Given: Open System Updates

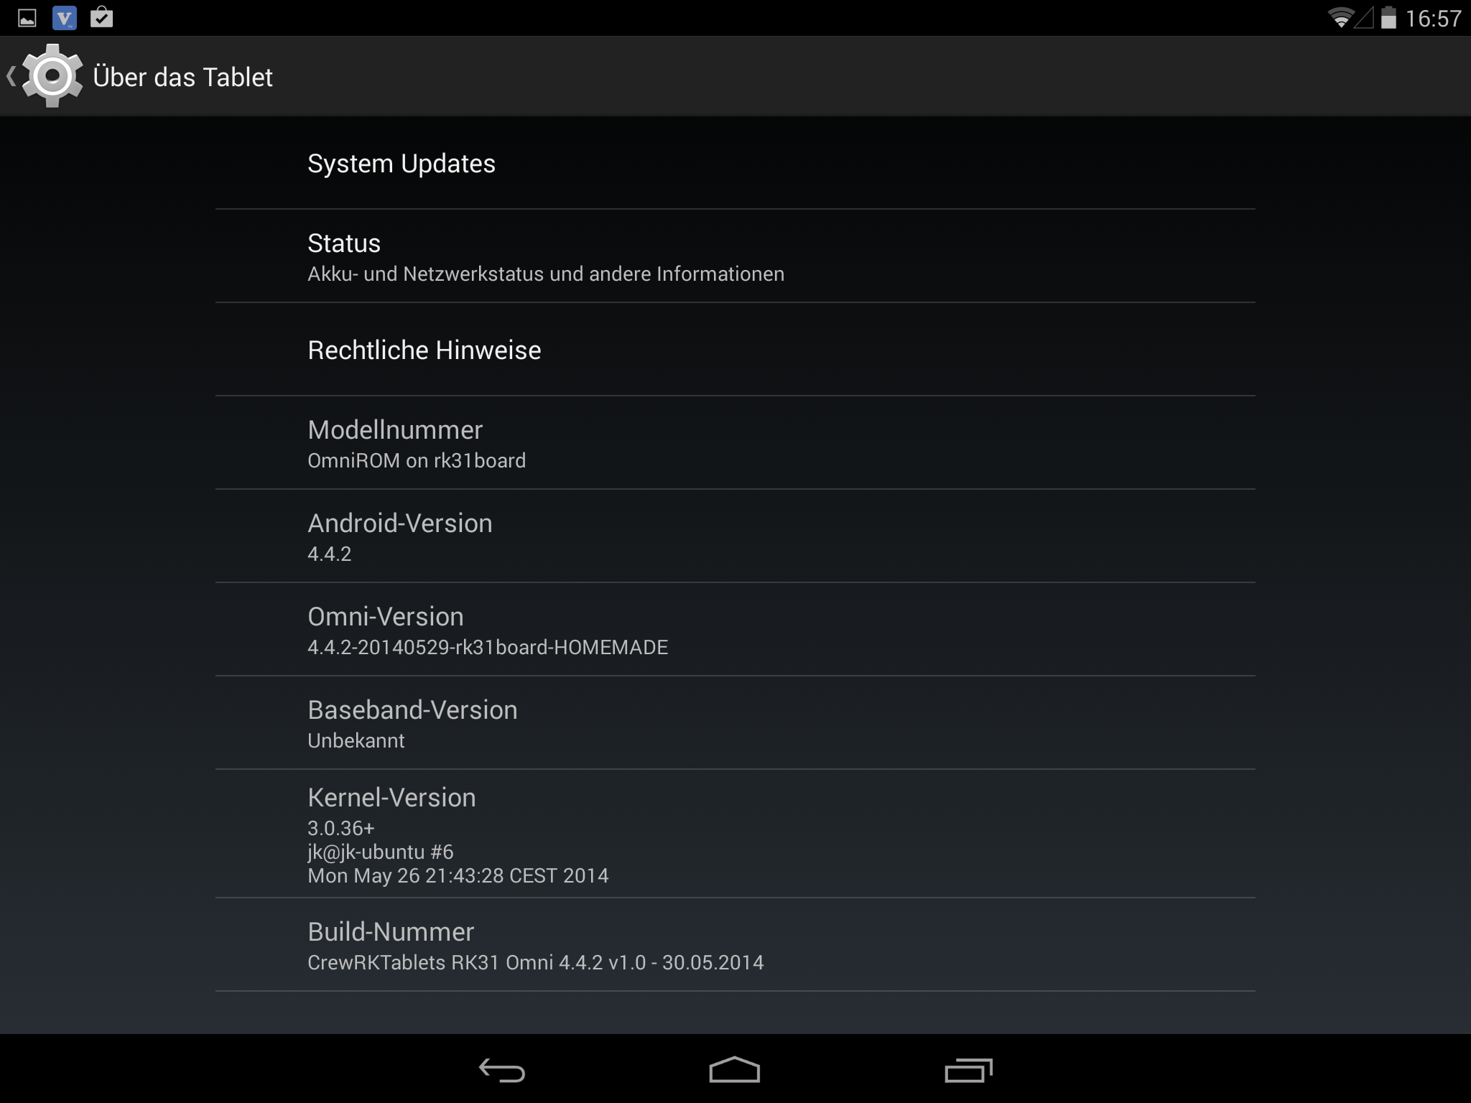Looking at the screenshot, I should click(x=735, y=164).
